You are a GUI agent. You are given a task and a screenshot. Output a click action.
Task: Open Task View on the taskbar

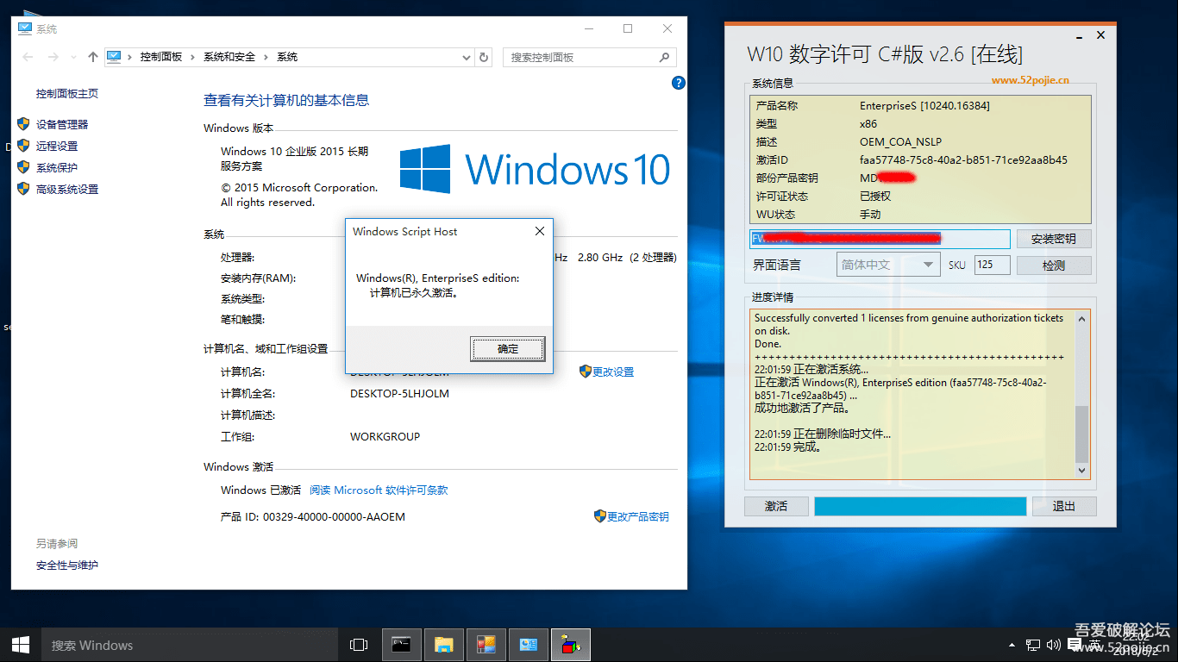[x=359, y=645]
